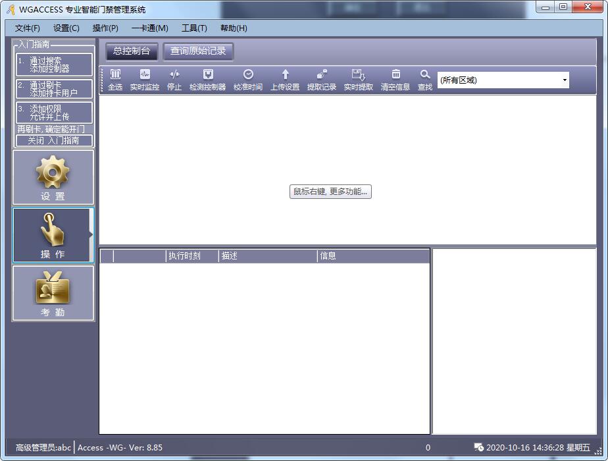This screenshot has height=461, width=608.
Task: Click 上传设置 upload settings icon
Action: (285, 80)
